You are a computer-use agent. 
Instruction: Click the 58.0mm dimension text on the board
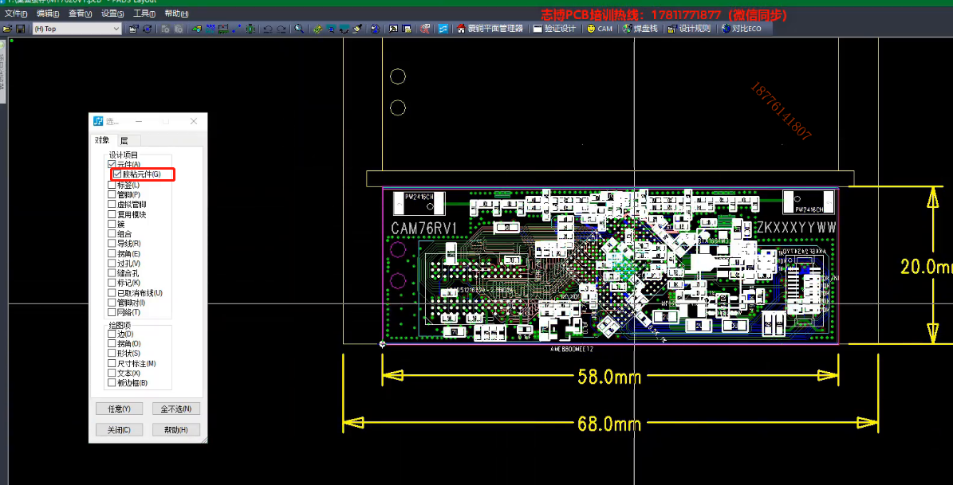[x=609, y=376]
